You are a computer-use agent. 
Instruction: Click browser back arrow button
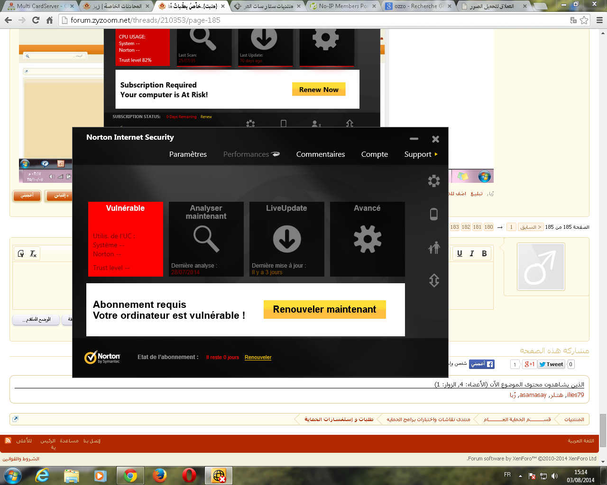(x=8, y=20)
